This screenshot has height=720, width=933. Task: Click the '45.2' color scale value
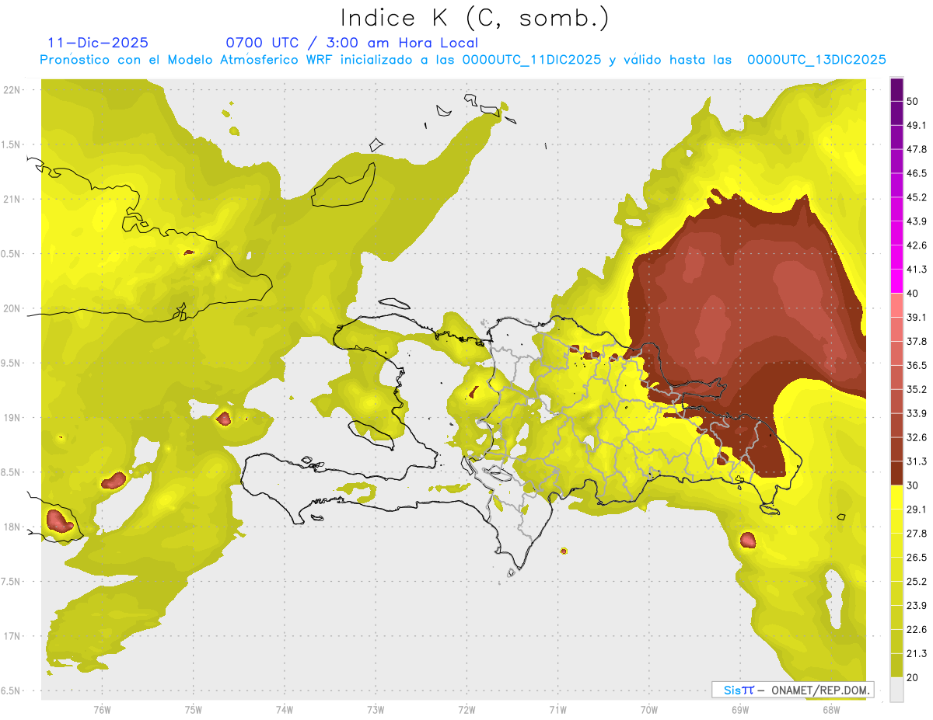tap(917, 197)
